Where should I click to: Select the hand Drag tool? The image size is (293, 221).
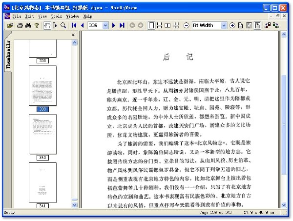click(47, 25)
